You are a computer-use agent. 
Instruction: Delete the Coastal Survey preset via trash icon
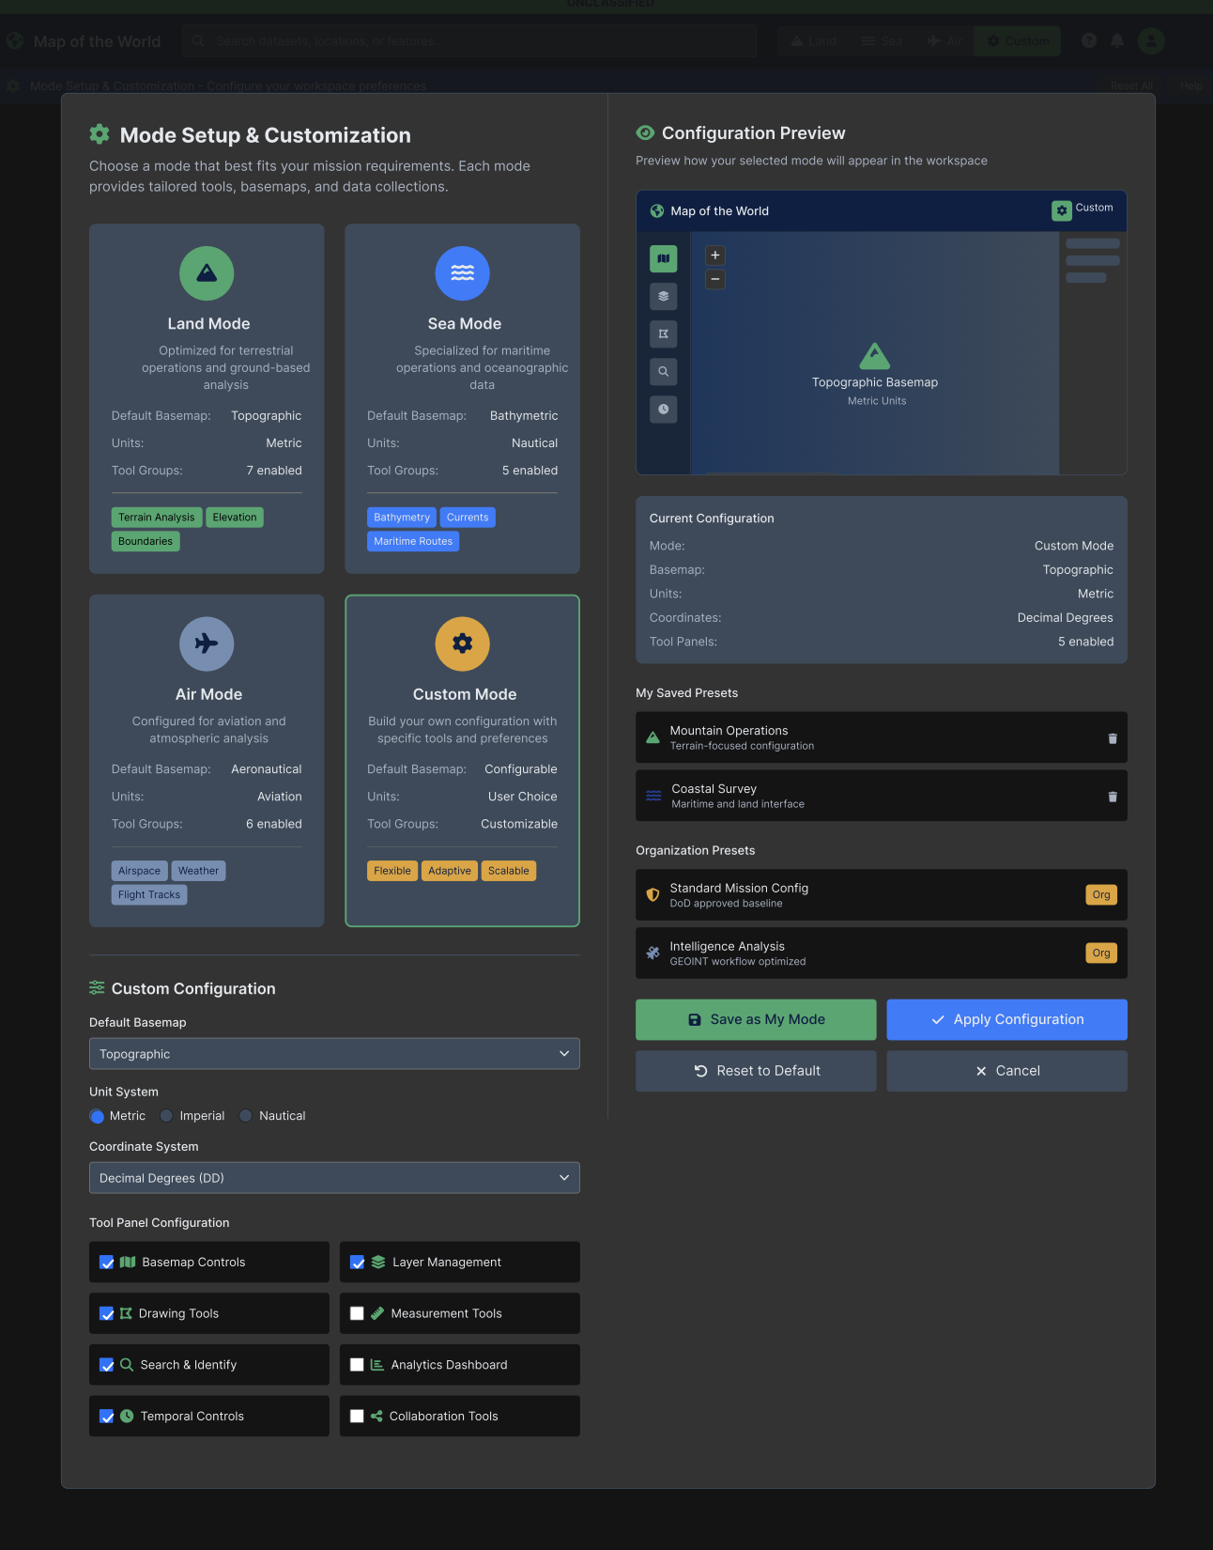tap(1113, 797)
